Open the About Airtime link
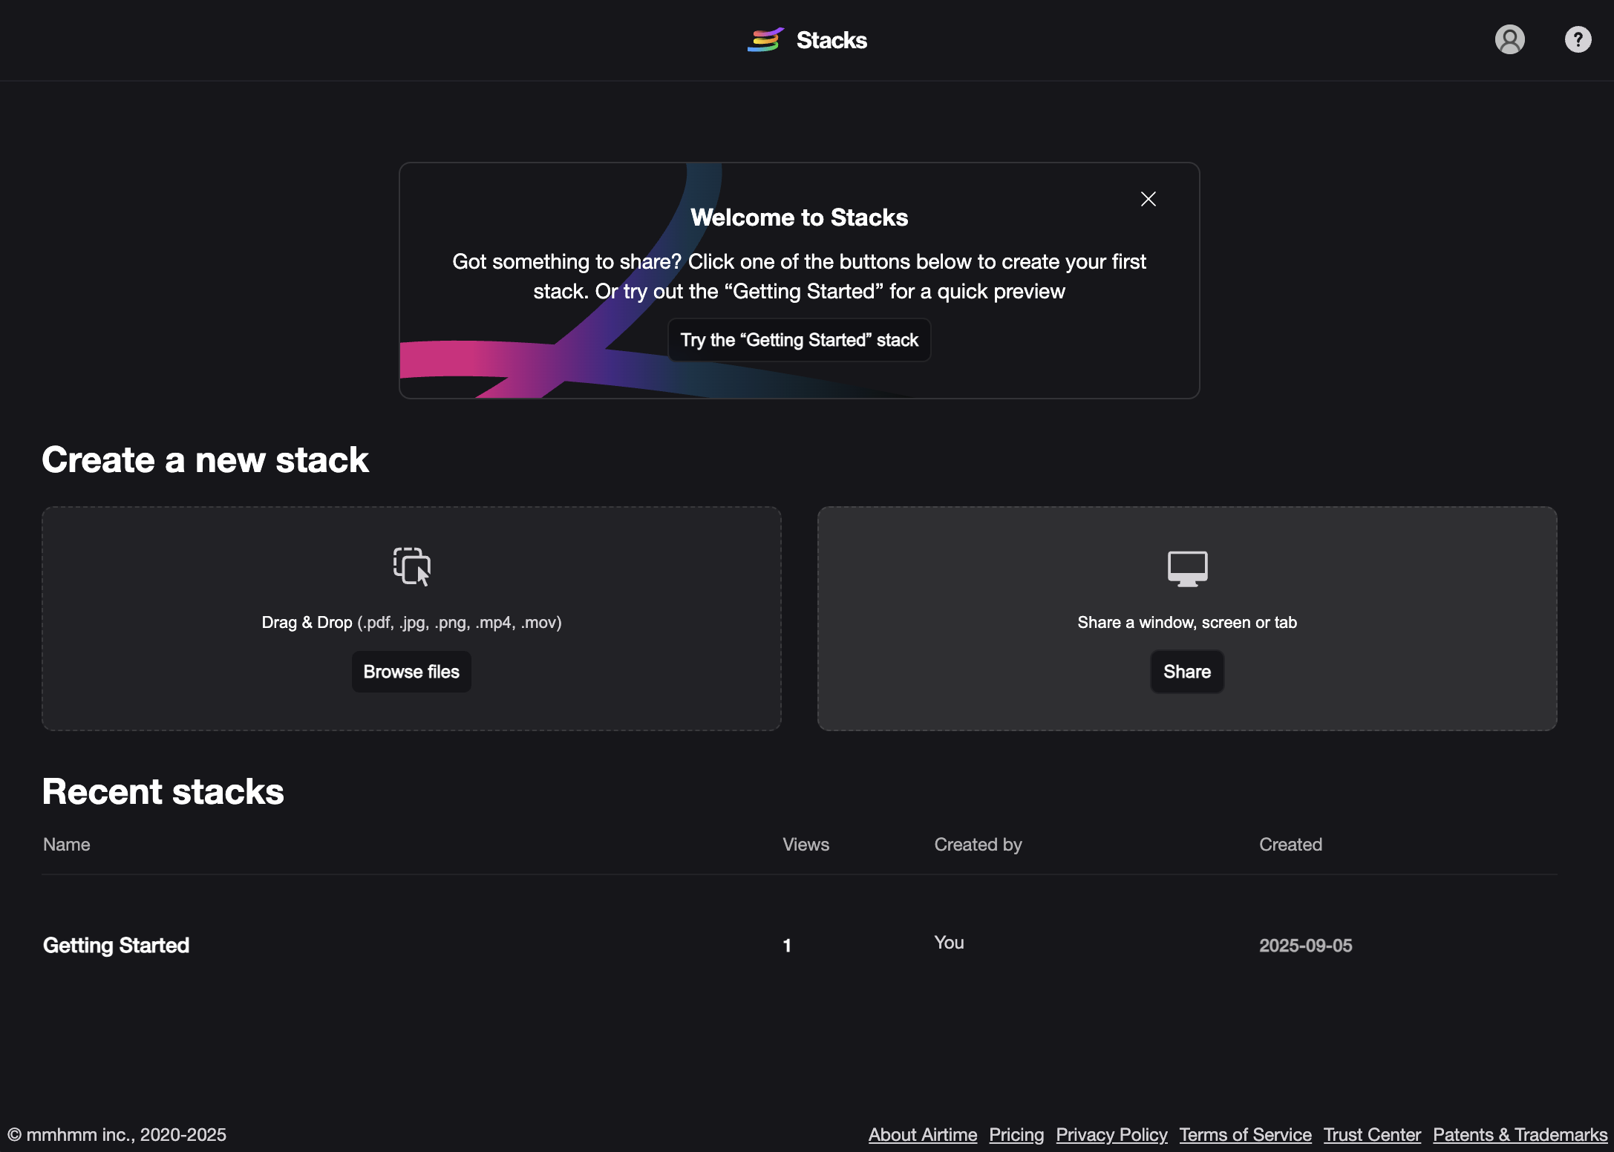 [x=923, y=1135]
